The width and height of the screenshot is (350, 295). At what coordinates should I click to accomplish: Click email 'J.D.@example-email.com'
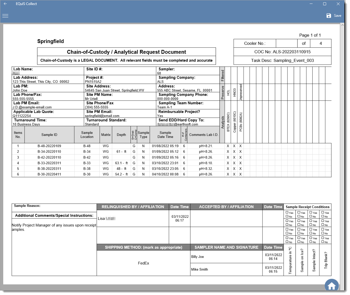pyautogui.click(x=32, y=107)
